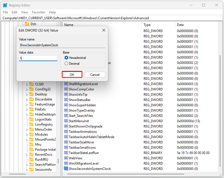Expand the ComDlg32 tree node

pyautogui.click(x=26, y=89)
